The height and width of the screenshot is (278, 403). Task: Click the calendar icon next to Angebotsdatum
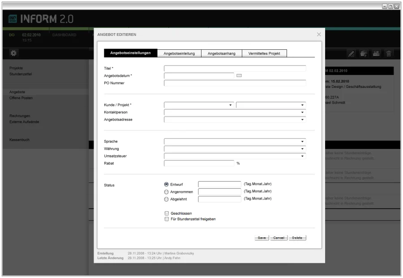coord(239,75)
